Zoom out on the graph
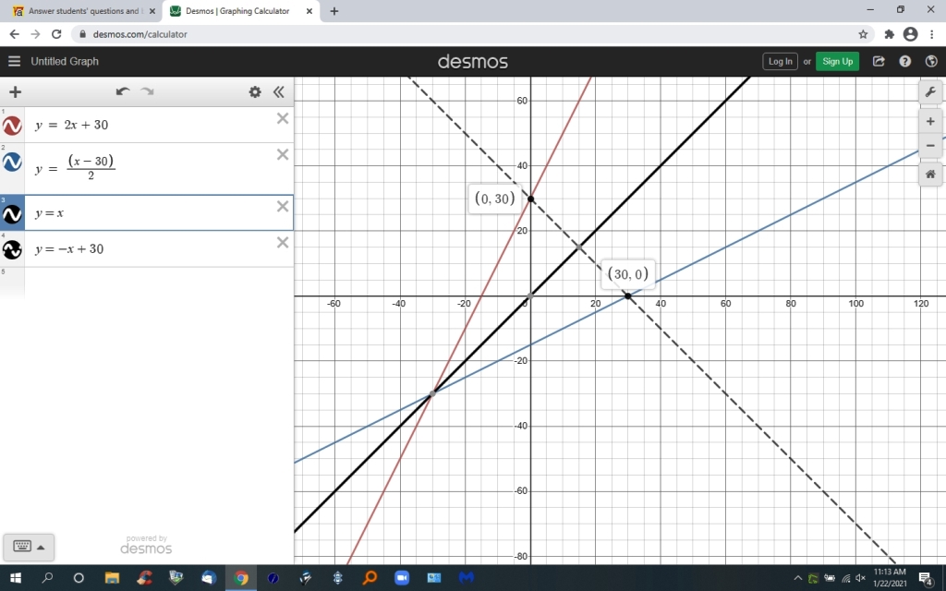This screenshot has height=591, width=946. click(x=929, y=145)
